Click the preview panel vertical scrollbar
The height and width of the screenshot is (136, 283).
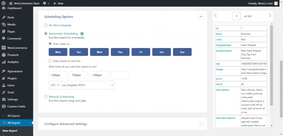(x=271, y=66)
